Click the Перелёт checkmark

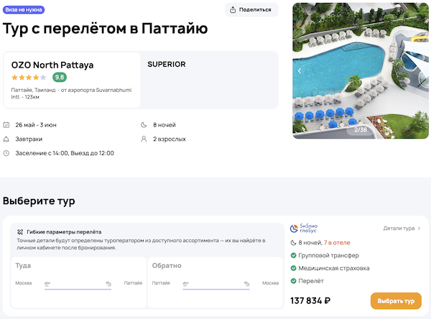click(x=294, y=281)
